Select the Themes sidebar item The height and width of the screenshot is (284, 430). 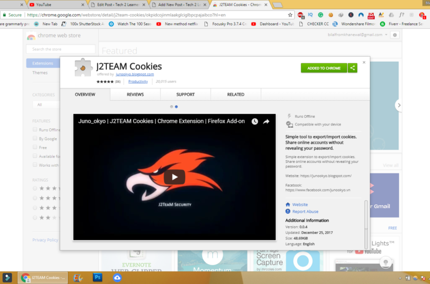[40, 73]
